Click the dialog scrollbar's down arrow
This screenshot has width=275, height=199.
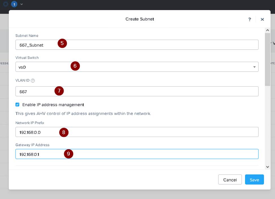(x=268, y=167)
